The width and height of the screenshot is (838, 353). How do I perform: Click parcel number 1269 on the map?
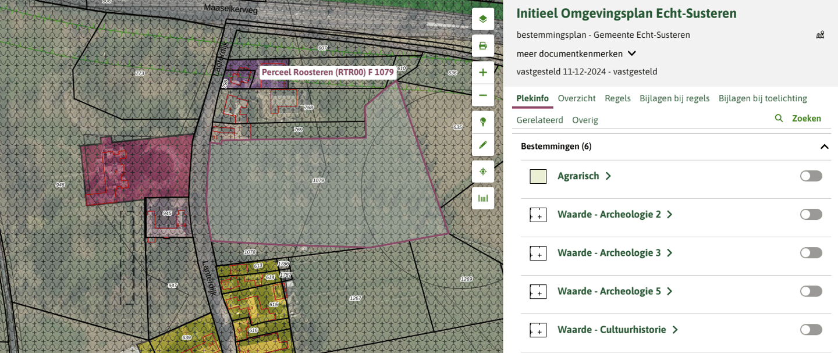[x=466, y=279]
